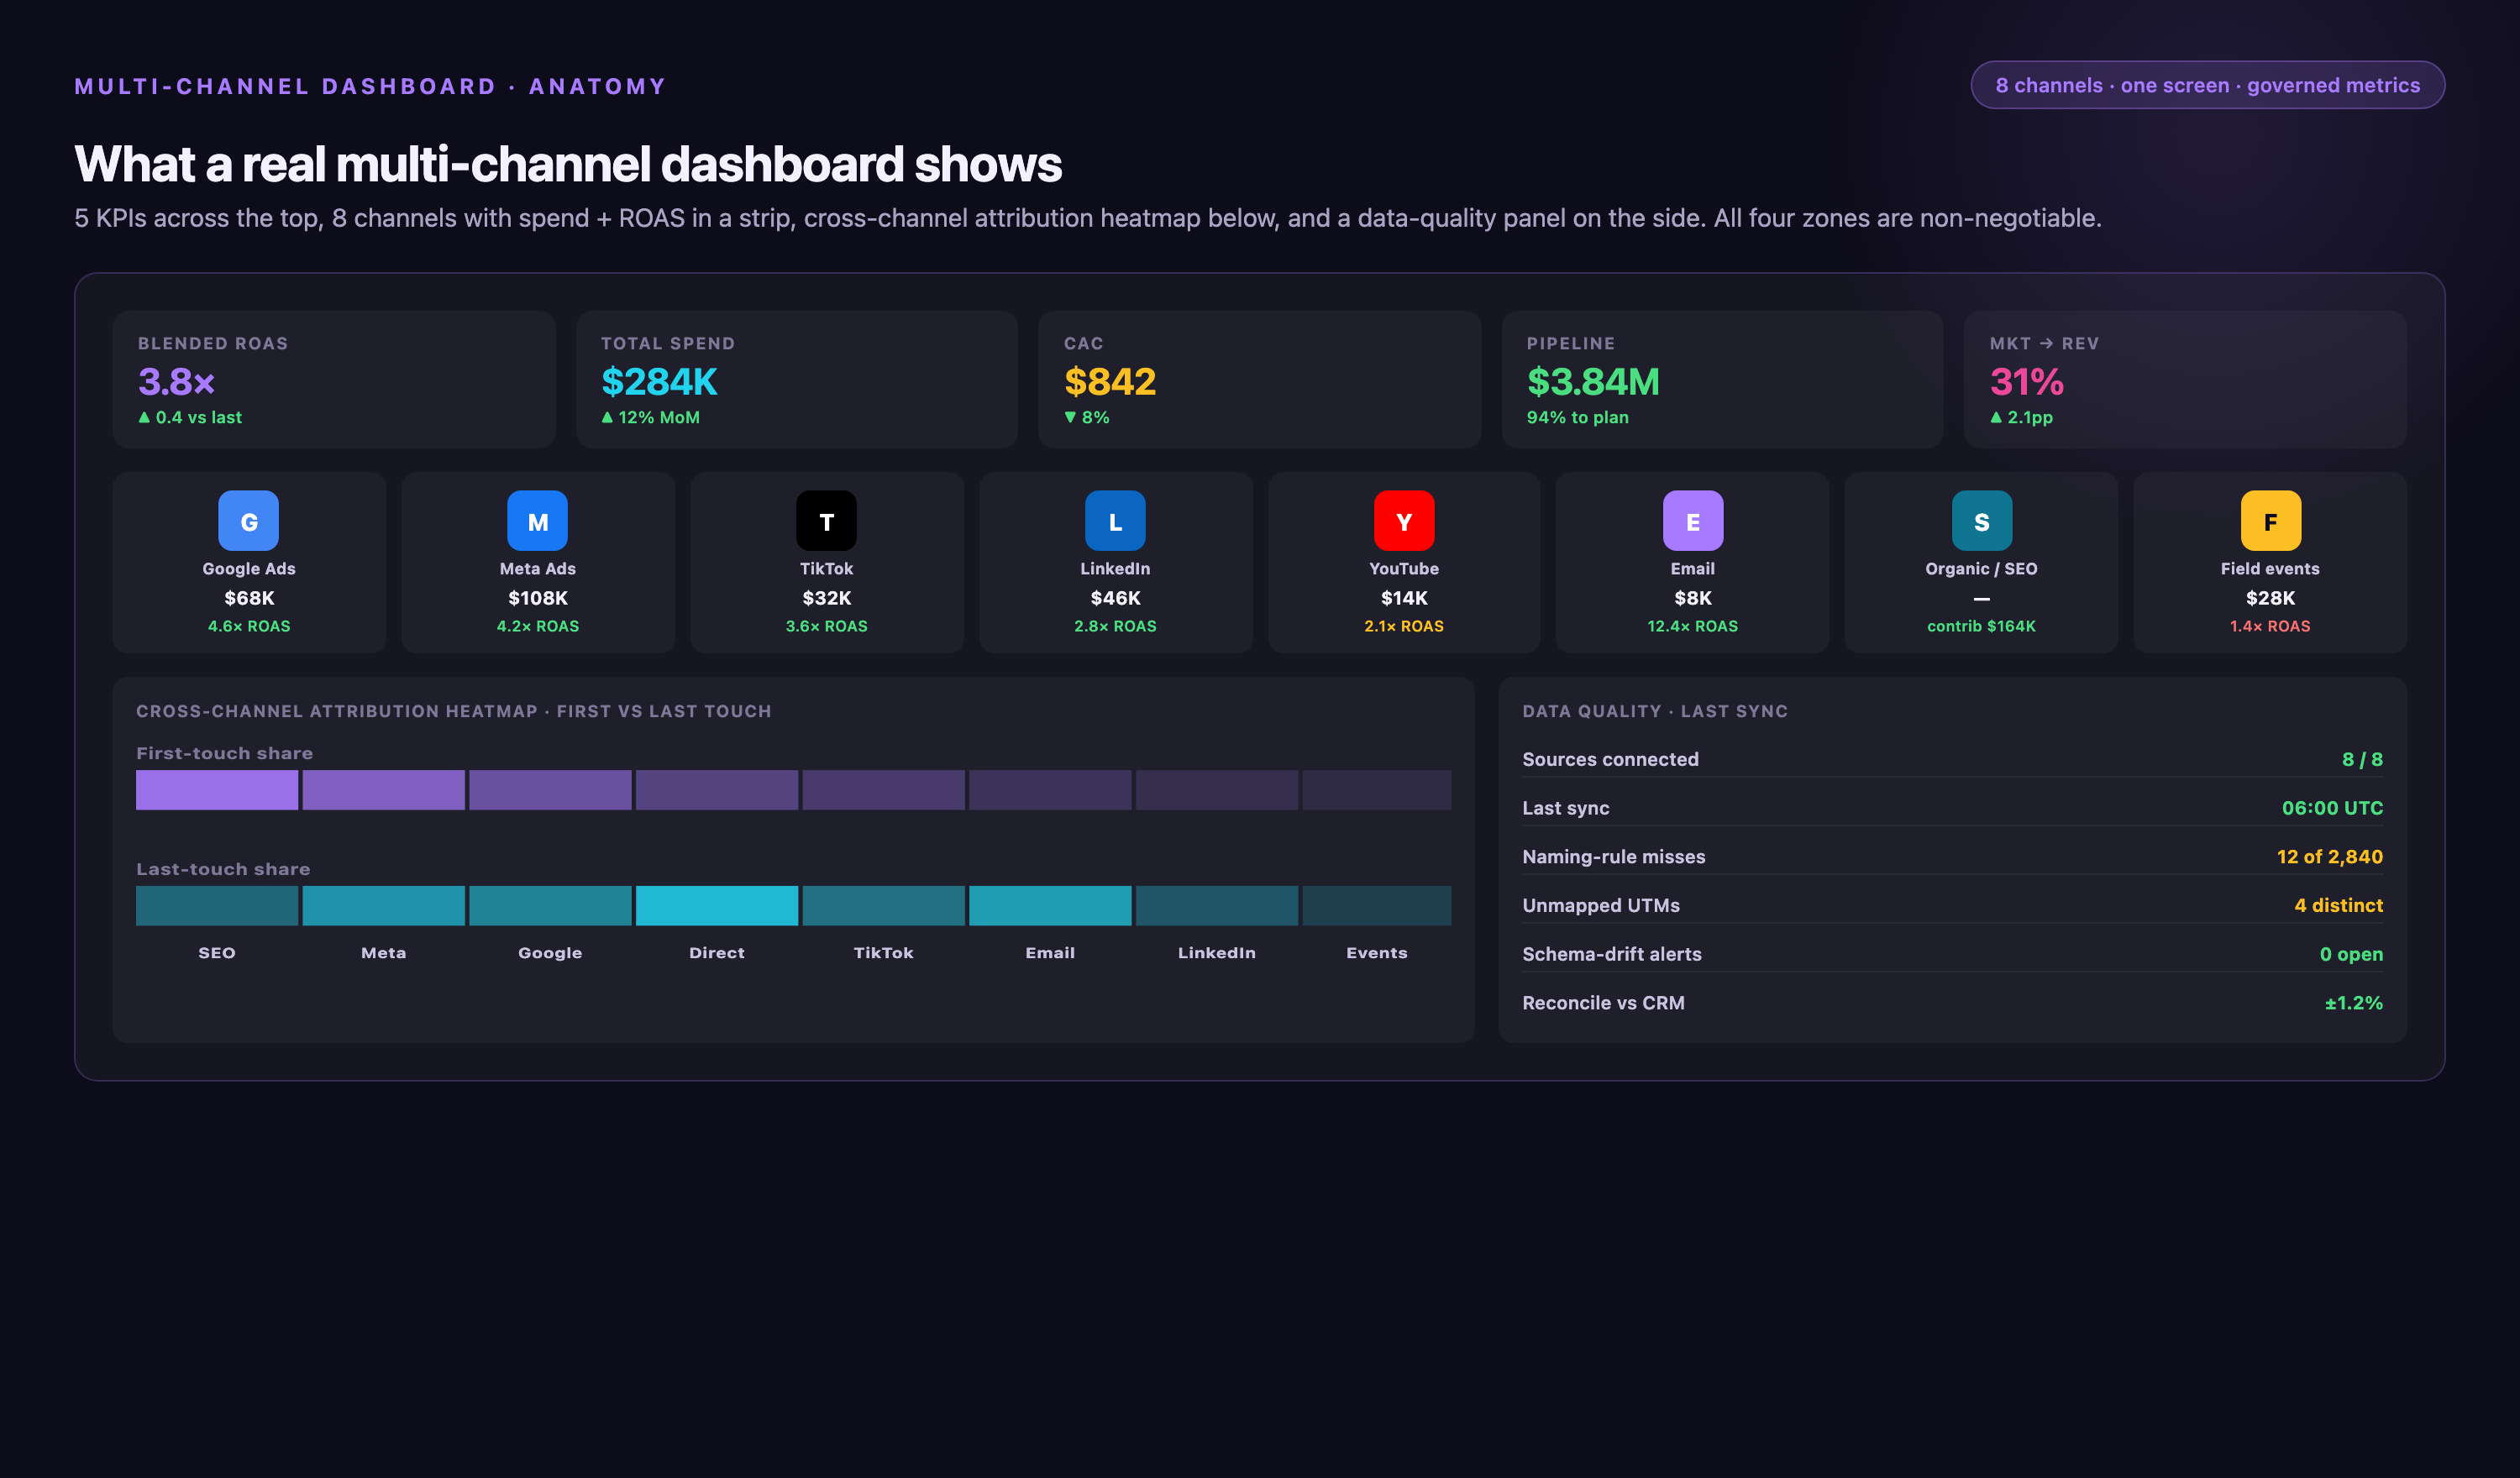The image size is (2520, 1478).
Task: Click the Organic / SEO S icon
Action: click(1982, 521)
